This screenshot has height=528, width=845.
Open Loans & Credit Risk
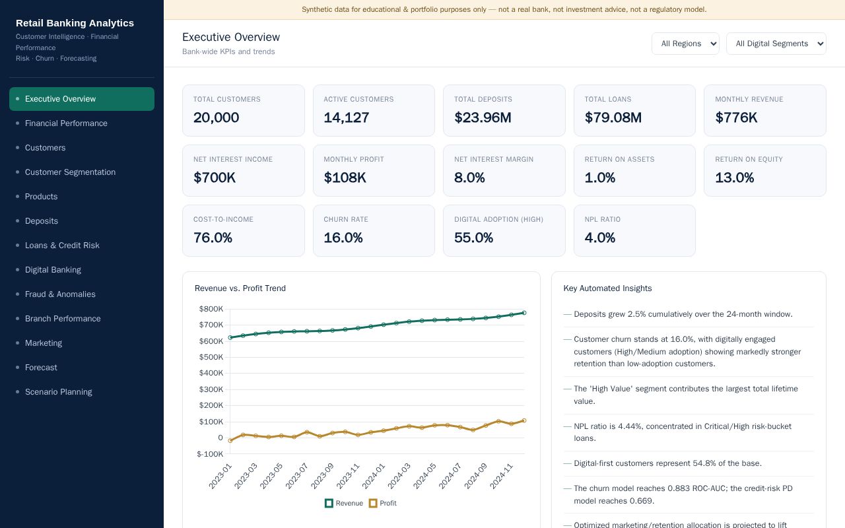pyautogui.click(x=82, y=246)
